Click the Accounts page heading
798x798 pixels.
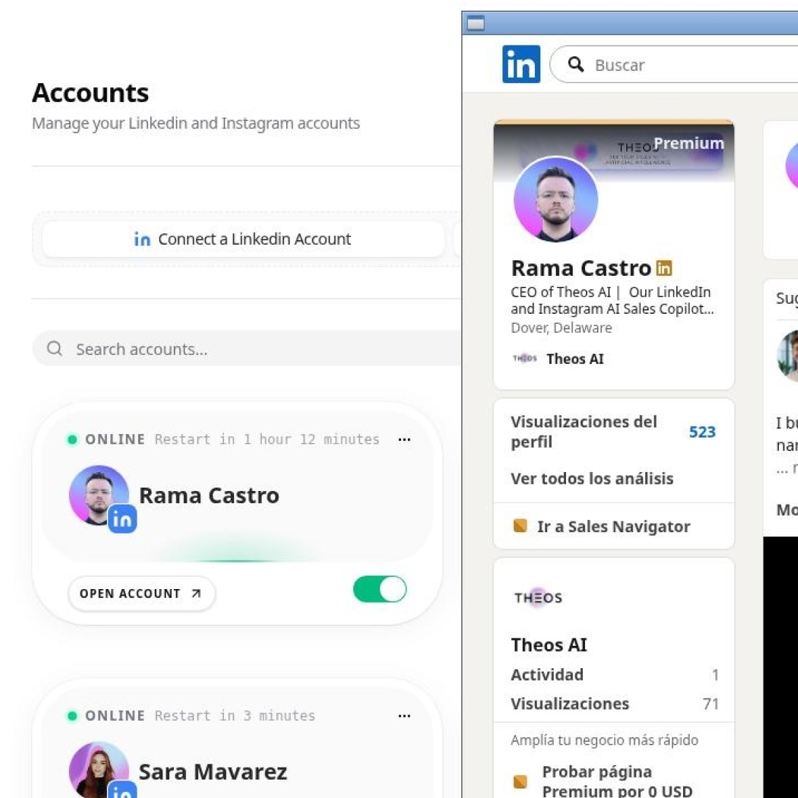pyautogui.click(x=91, y=93)
